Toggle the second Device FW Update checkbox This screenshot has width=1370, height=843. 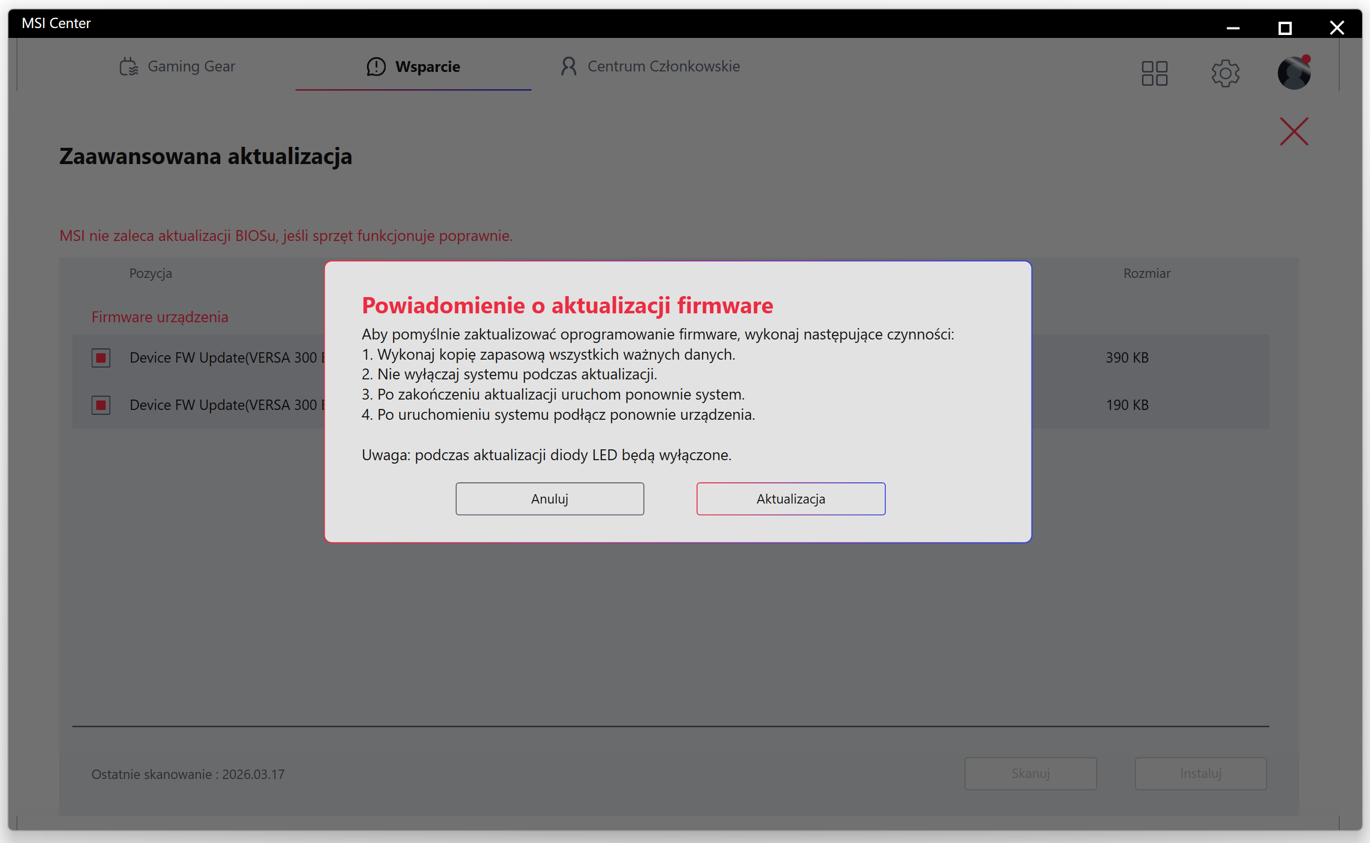coord(101,405)
